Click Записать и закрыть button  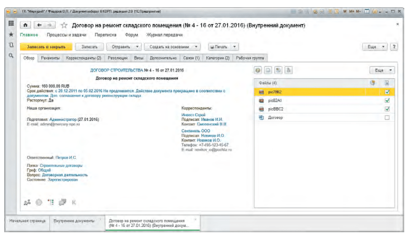pos(46,47)
